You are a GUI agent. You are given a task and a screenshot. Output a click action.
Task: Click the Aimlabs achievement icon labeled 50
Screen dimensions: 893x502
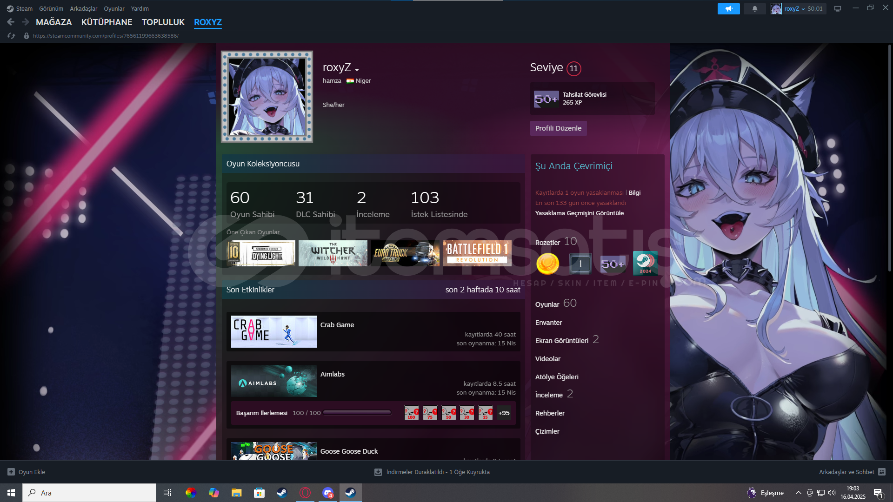click(x=448, y=413)
